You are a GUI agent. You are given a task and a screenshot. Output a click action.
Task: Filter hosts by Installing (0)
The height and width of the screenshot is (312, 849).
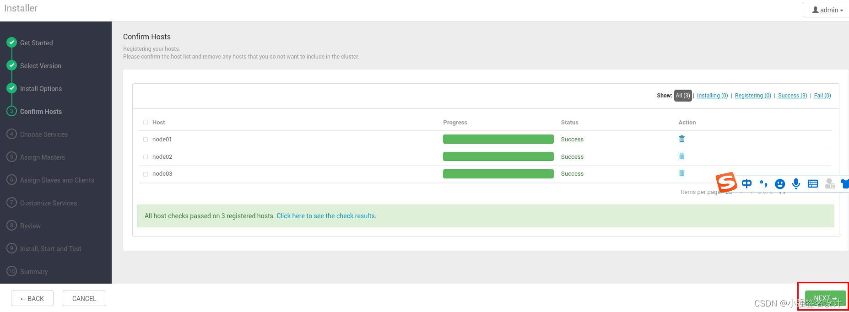pos(712,96)
